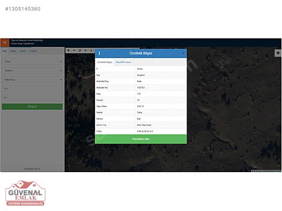Click the Favorilere ekle button
Screen dimensions: 282x211
(141, 139)
